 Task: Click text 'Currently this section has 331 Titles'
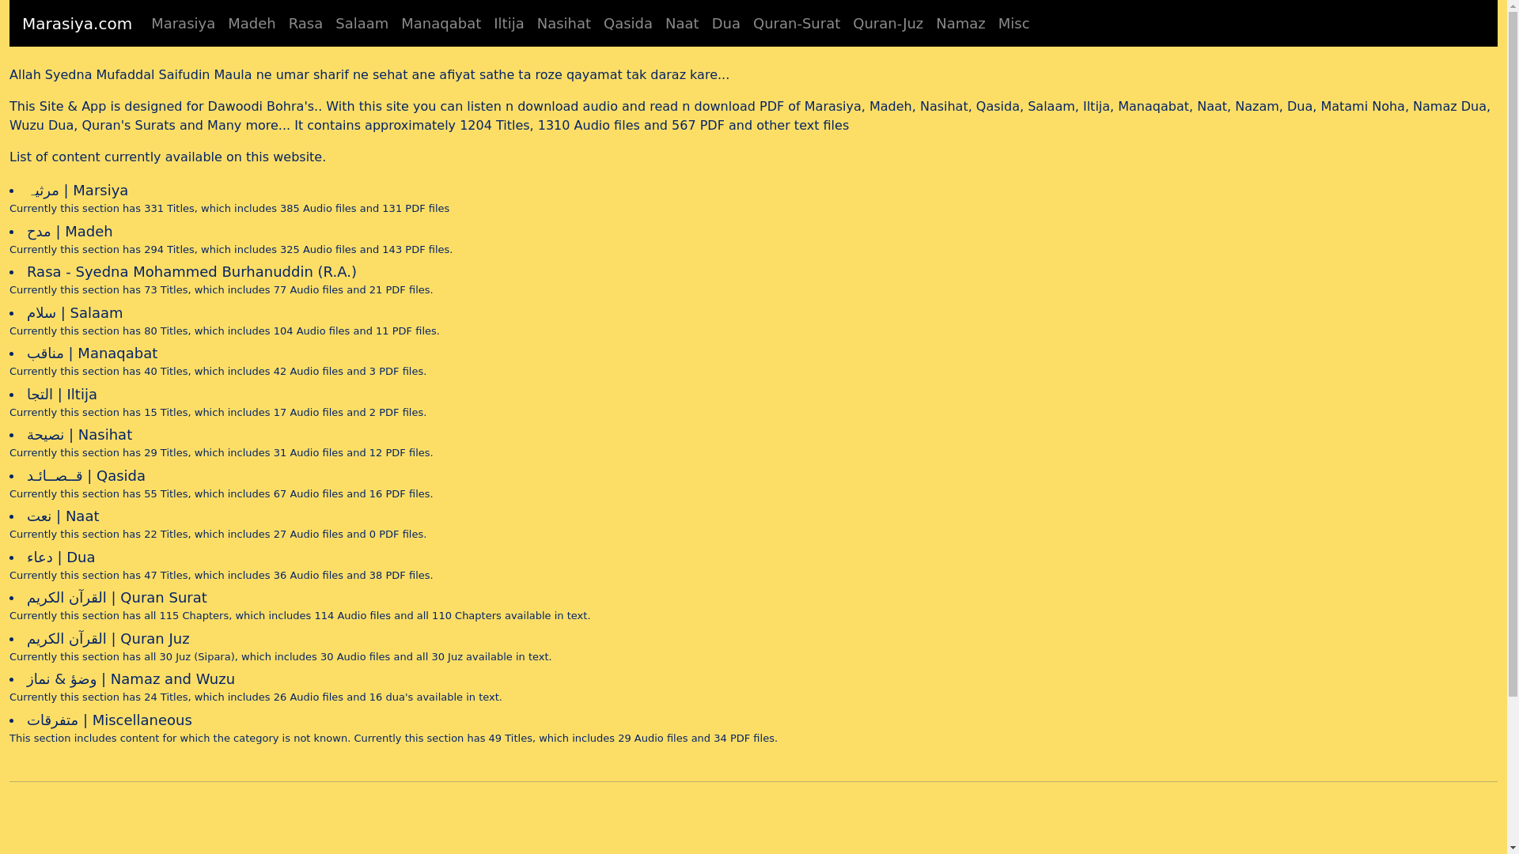pos(102,209)
